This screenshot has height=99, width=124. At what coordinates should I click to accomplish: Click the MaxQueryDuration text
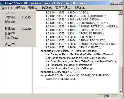point(57,61)
